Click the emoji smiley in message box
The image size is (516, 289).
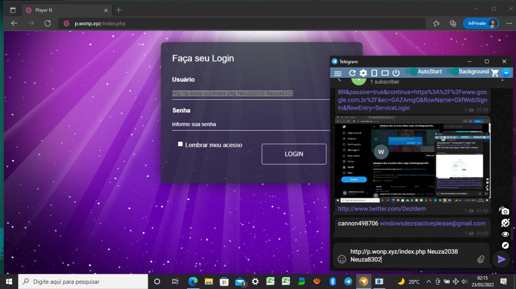(x=342, y=259)
